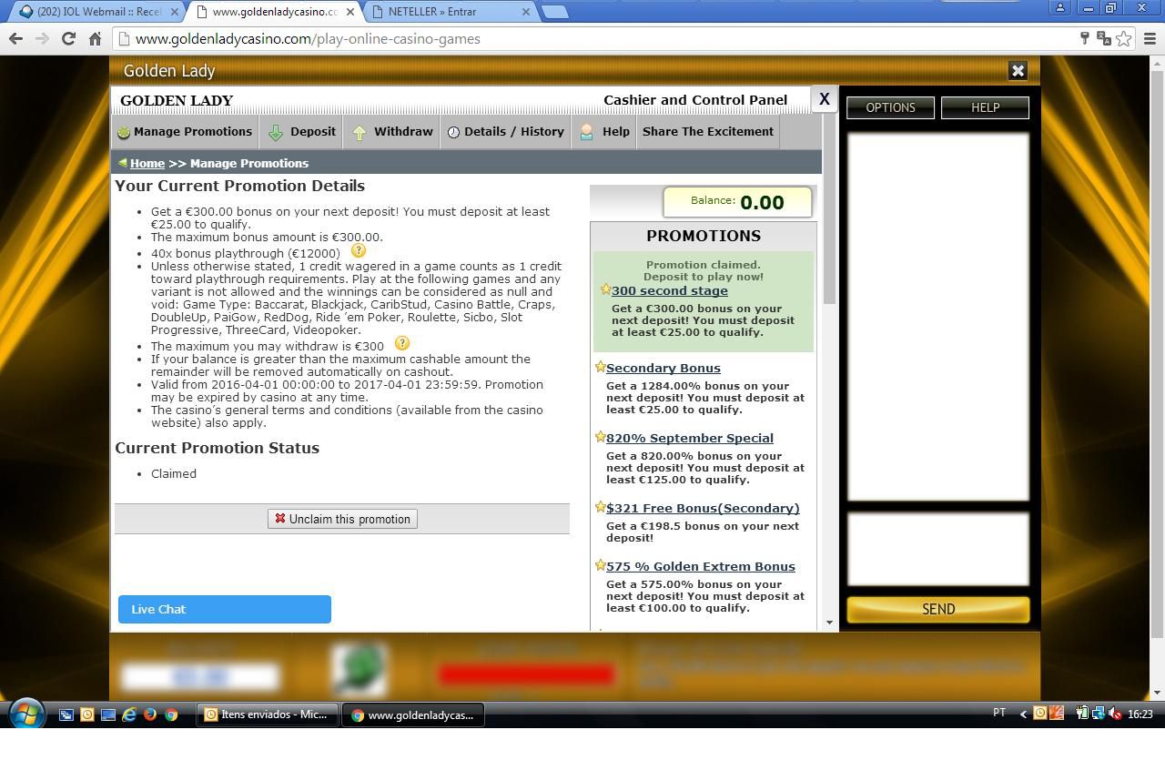Close the Cashier and Control Panel

[x=824, y=99]
